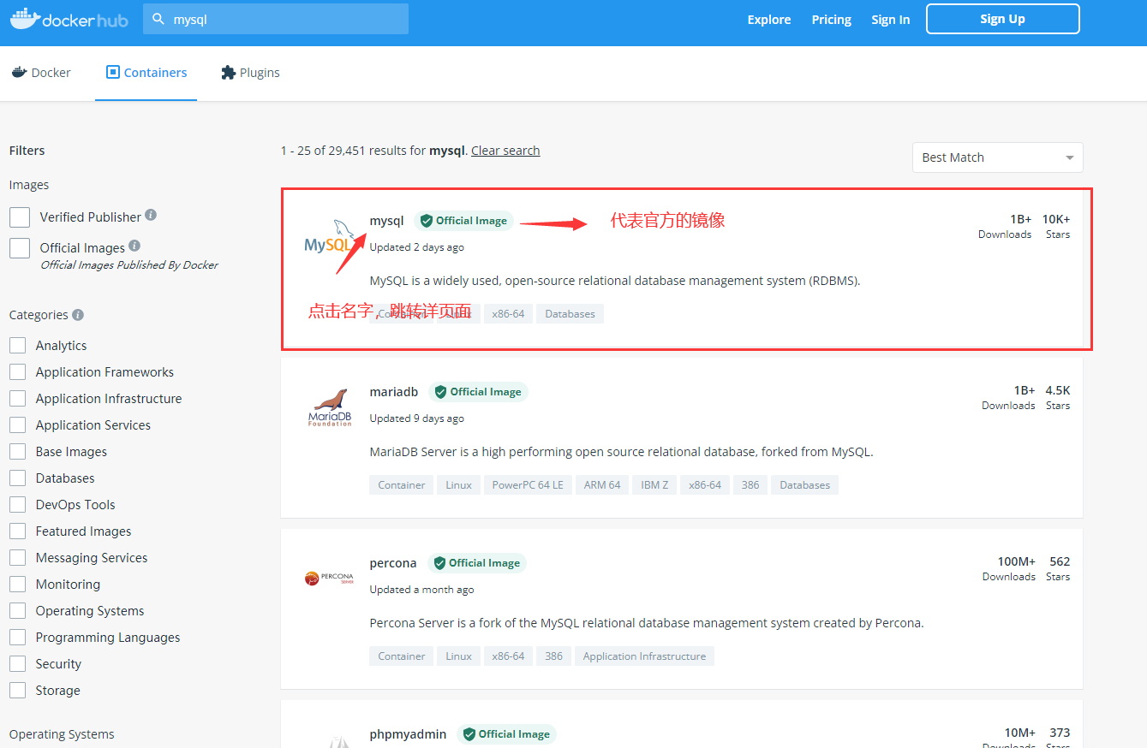
Task: Click info icon next to Verified Publisher
Action: 151,215
